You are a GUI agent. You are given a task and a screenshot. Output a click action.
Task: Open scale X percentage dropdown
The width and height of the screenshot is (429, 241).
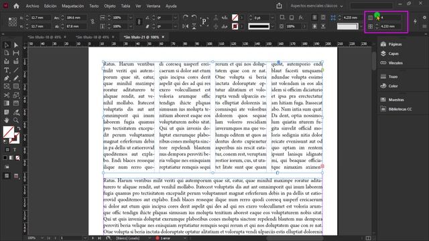pos(131,17)
